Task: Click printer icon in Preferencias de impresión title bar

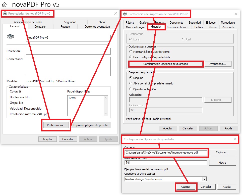Action: click(125, 14)
